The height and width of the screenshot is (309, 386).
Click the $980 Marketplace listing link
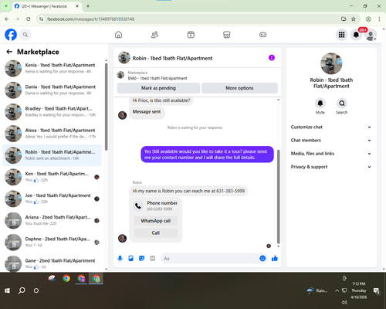click(x=157, y=78)
